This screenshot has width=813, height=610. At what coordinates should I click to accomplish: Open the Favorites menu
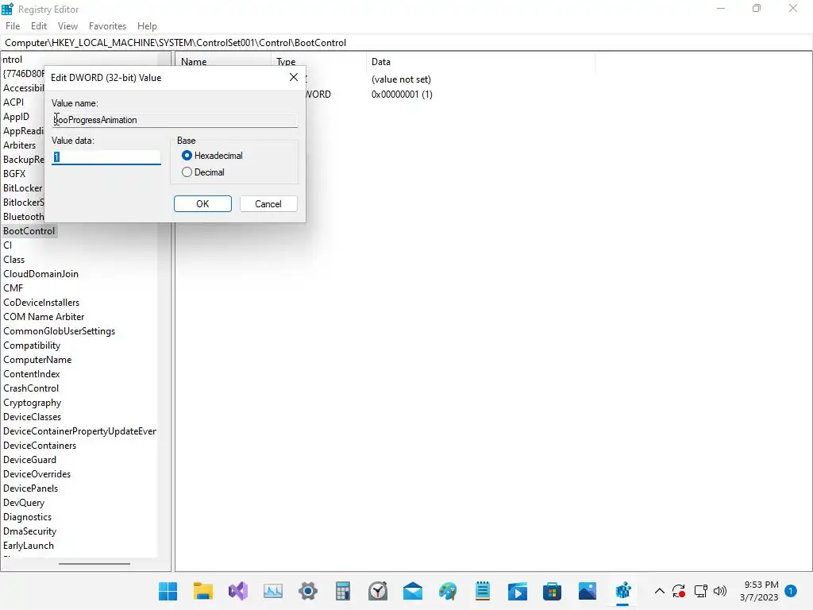107,26
